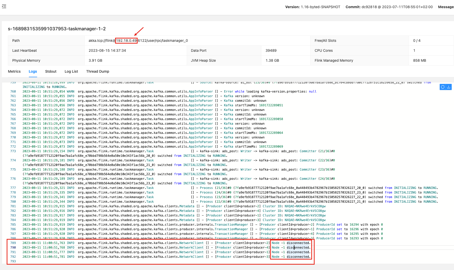Screen dimensions: 454x270
Task: Click log line 763 startTimeMs 1691722289051
Action: (x=259, y=105)
